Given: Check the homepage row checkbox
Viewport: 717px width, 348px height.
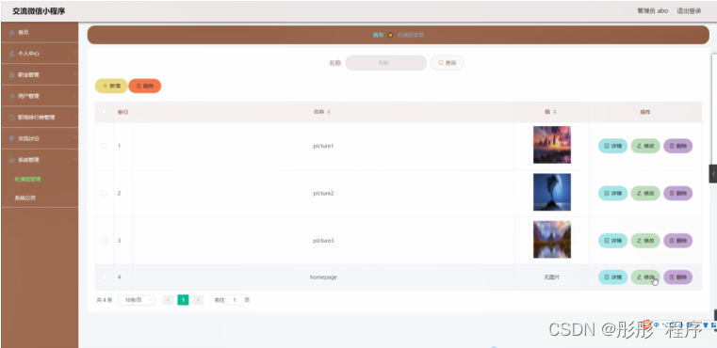Looking at the screenshot, I should pyautogui.click(x=104, y=277).
